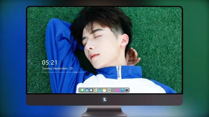Open the blue App Store icon

122,90
